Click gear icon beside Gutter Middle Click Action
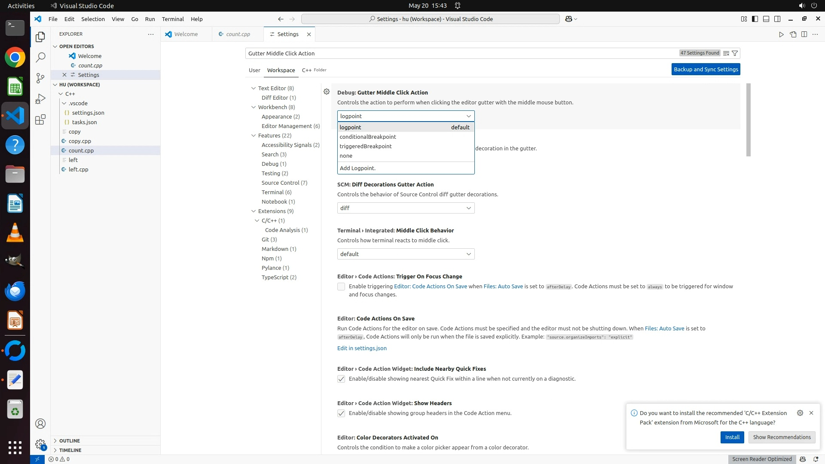Image resolution: width=825 pixels, height=464 pixels. pos(327,92)
